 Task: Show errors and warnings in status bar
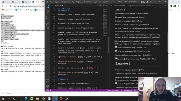click(49, 90)
